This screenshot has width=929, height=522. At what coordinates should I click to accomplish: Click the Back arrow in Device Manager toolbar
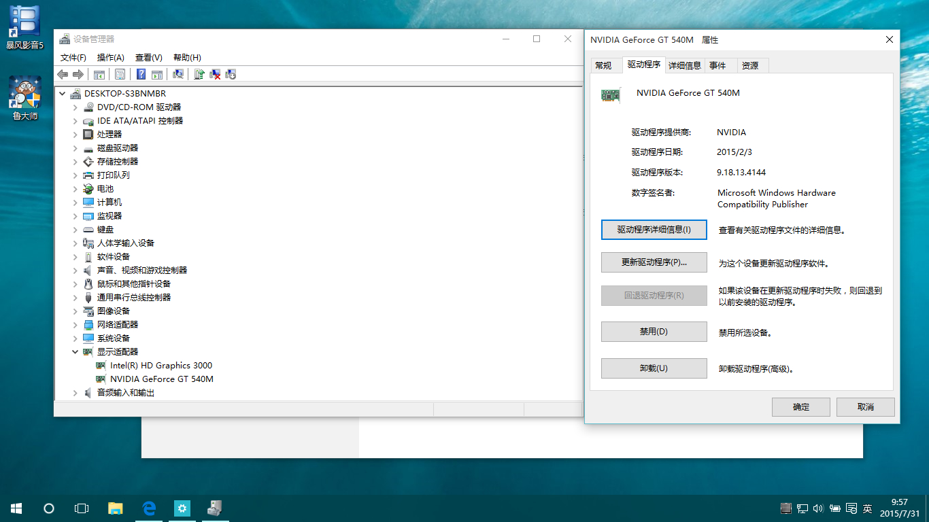coord(63,74)
